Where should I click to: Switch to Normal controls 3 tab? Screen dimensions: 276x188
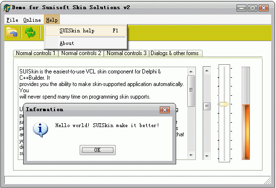[126, 53]
